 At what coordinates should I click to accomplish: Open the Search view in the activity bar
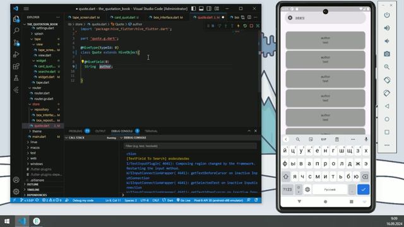coord(16,31)
